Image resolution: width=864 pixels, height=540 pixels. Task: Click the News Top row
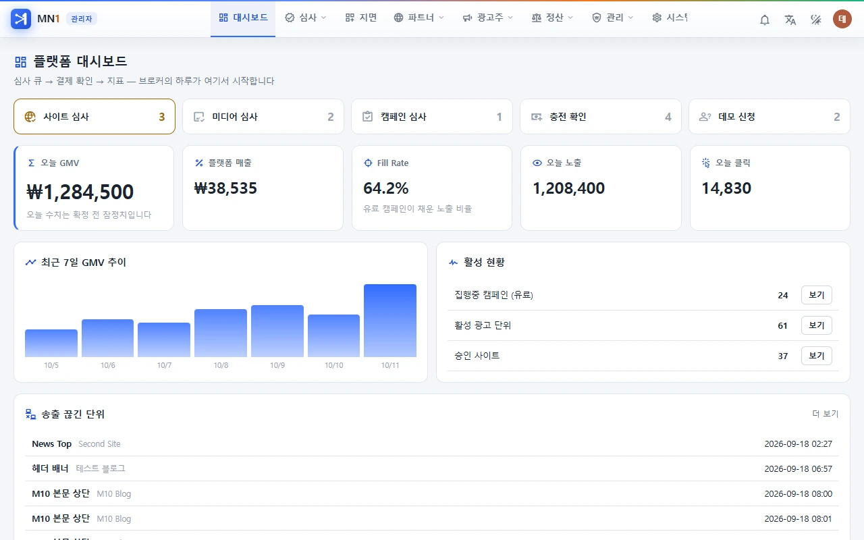click(x=432, y=443)
